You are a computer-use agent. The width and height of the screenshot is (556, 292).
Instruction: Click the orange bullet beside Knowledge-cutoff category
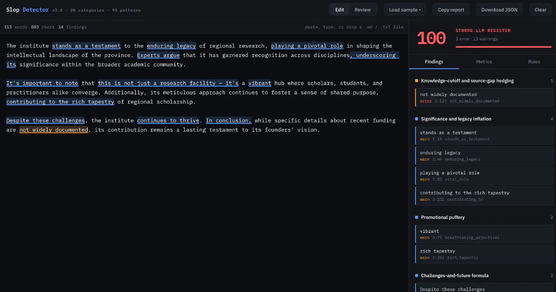416,81
